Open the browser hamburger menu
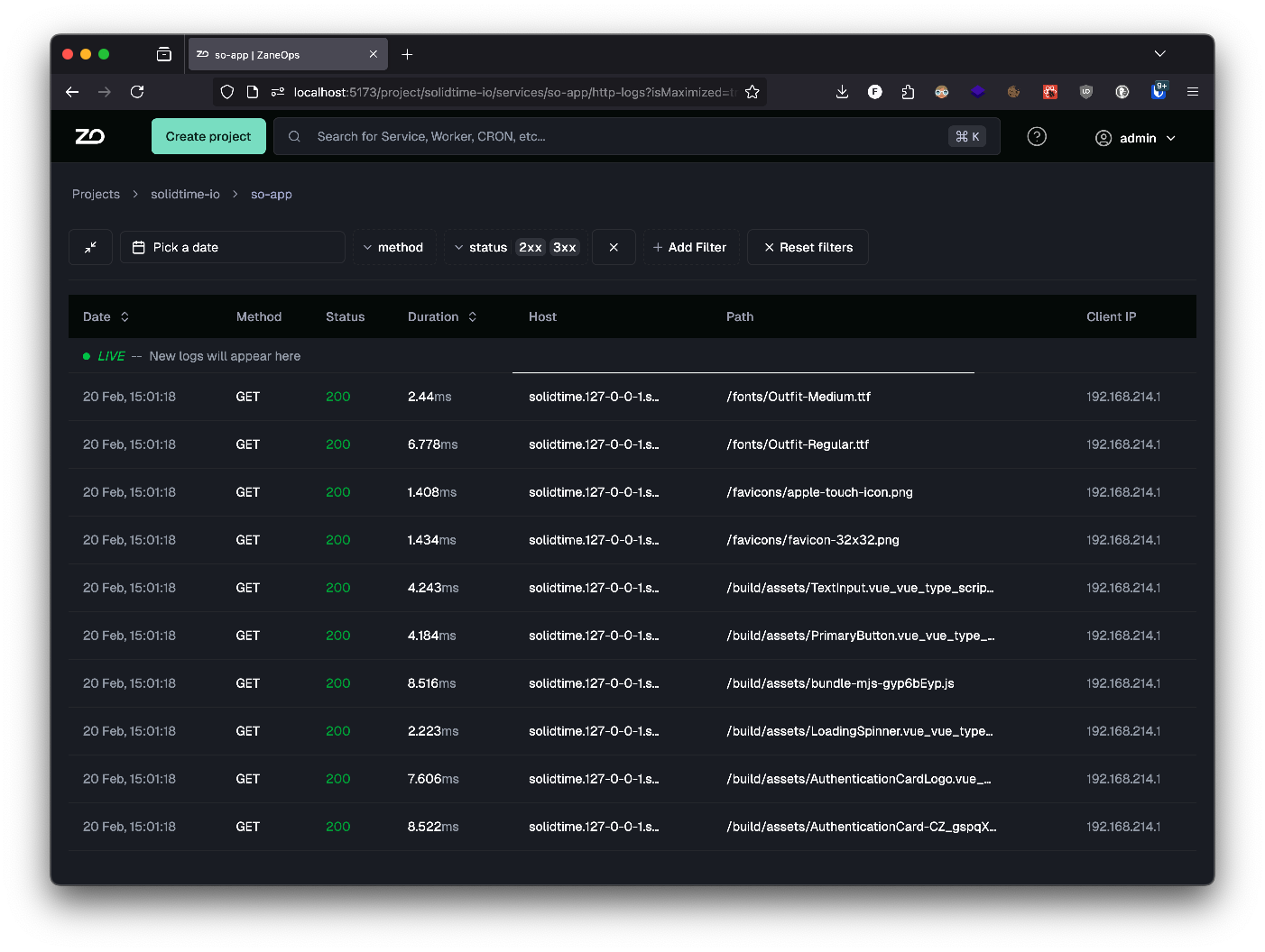The width and height of the screenshot is (1265, 952). point(1193,92)
